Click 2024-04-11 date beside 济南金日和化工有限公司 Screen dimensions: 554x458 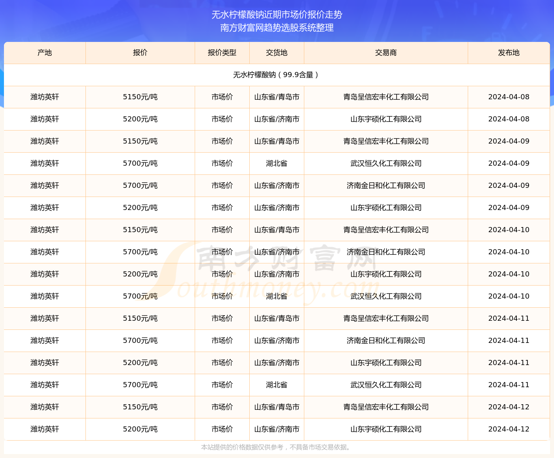coord(509,341)
